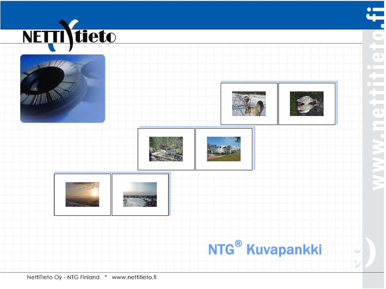The image size is (386, 289).
Task: Click NettiTieto Oy - NTG Finland text
Action: pyautogui.click(x=63, y=277)
